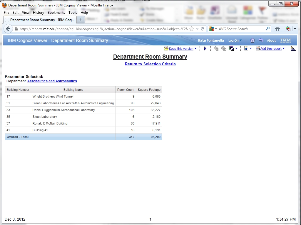The image size is (301, 225).
Task: Open the Add this report dropdown
Action: [x=283, y=49]
